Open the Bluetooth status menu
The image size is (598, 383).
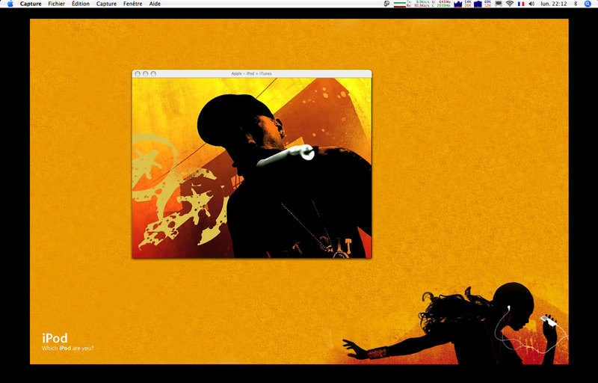tap(576, 4)
